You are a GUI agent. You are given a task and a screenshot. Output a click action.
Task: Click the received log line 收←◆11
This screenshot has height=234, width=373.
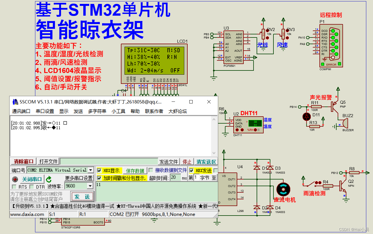(36, 128)
